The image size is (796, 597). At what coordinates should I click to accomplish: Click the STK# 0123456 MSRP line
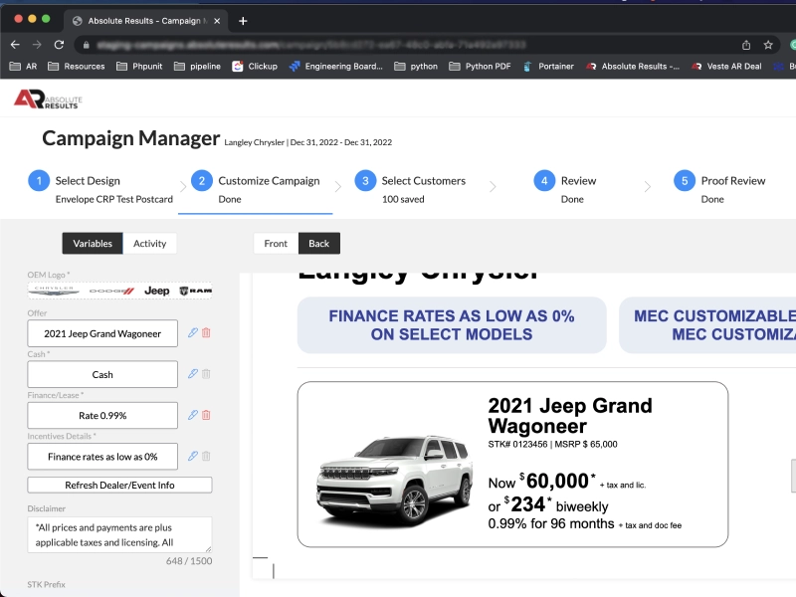[x=552, y=445]
